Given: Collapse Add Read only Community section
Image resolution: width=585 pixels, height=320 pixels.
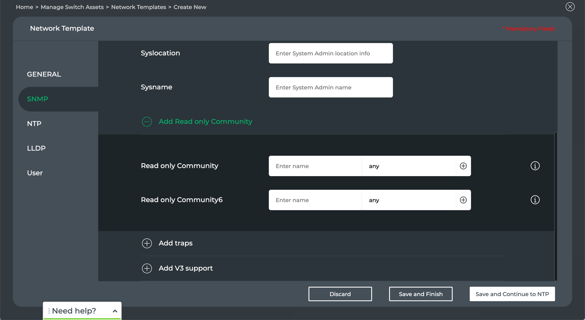Looking at the screenshot, I should [147, 122].
